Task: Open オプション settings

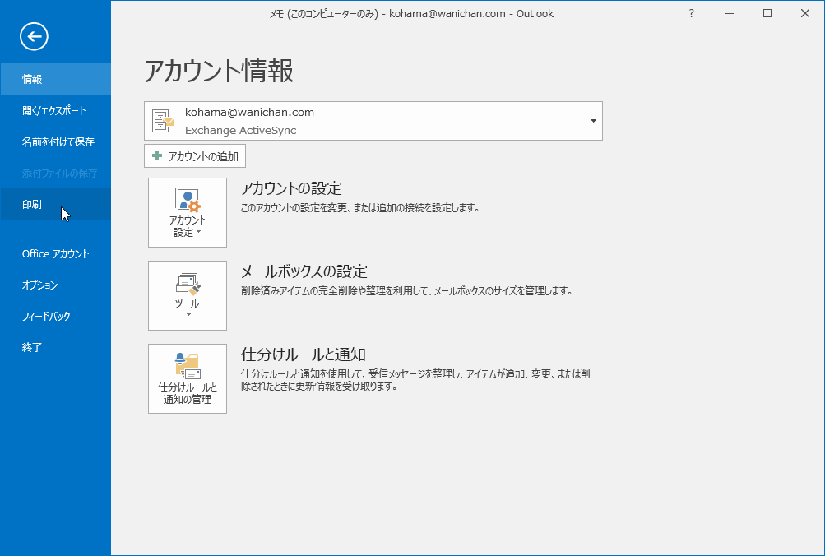Action: (55, 285)
